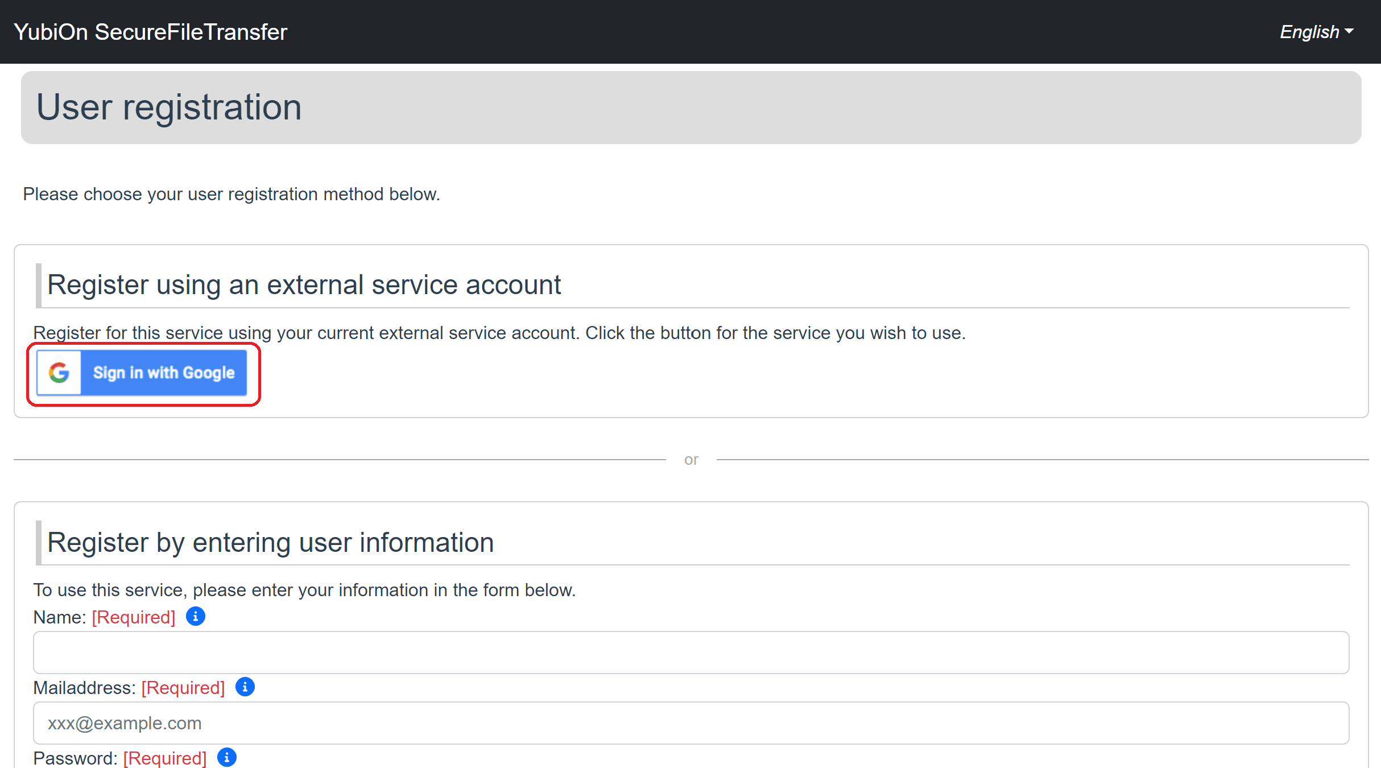
Task: Click the info icon beside Mailaddress
Action: point(245,687)
